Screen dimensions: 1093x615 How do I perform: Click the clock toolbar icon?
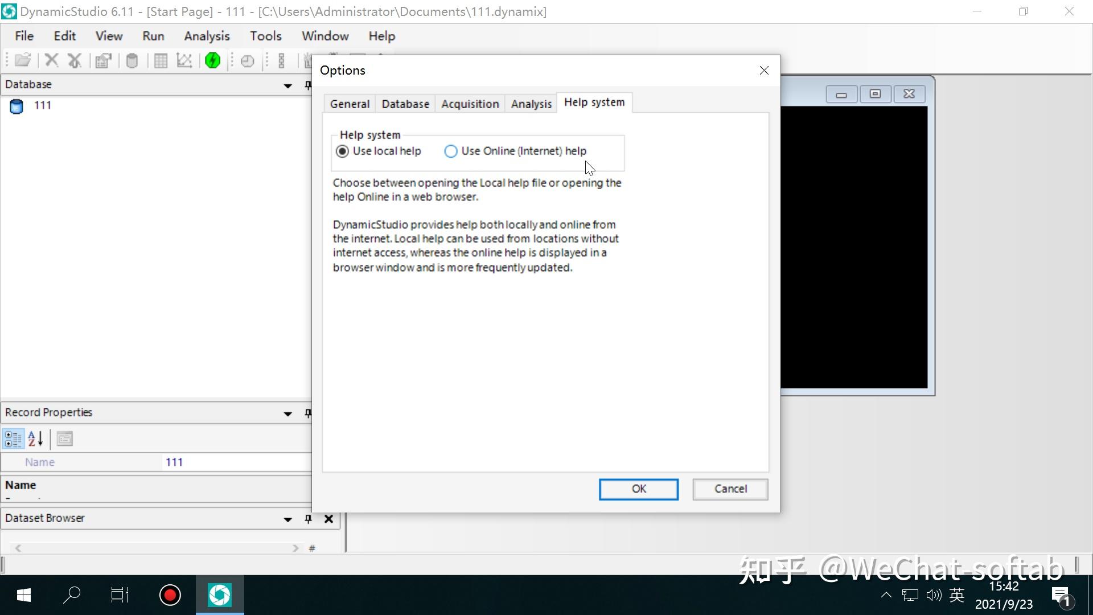click(x=247, y=60)
